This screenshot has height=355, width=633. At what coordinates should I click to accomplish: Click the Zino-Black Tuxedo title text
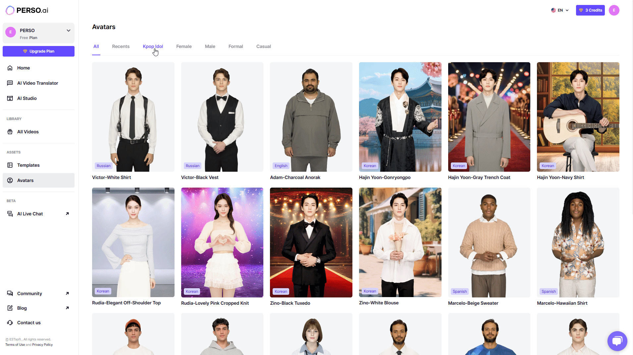click(290, 303)
